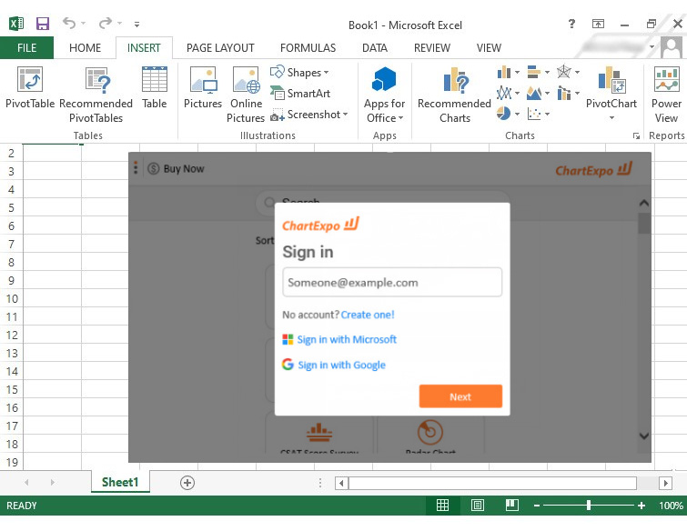Click horizontal scrollbar left arrow
687x531 pixels.
(x=342, y=484)
